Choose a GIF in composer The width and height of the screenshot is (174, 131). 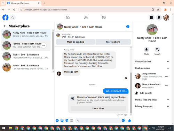click(x=72, y=121)
